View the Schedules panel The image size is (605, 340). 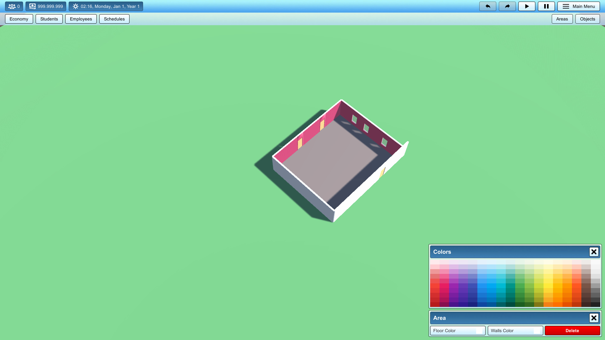tap(114, 19)
